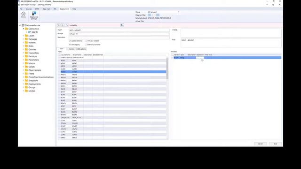Image resolution: width=301 pixels, height=169 pixels.
Task: Toggle the Externally launched checkbox
Action: [x=86, y=45]
